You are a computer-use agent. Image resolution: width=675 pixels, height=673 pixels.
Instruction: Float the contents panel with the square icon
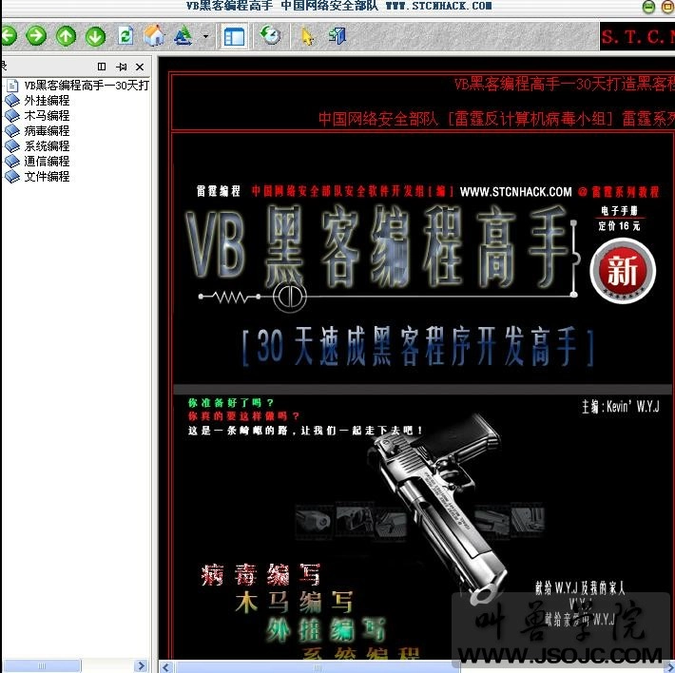pos(102,67)
